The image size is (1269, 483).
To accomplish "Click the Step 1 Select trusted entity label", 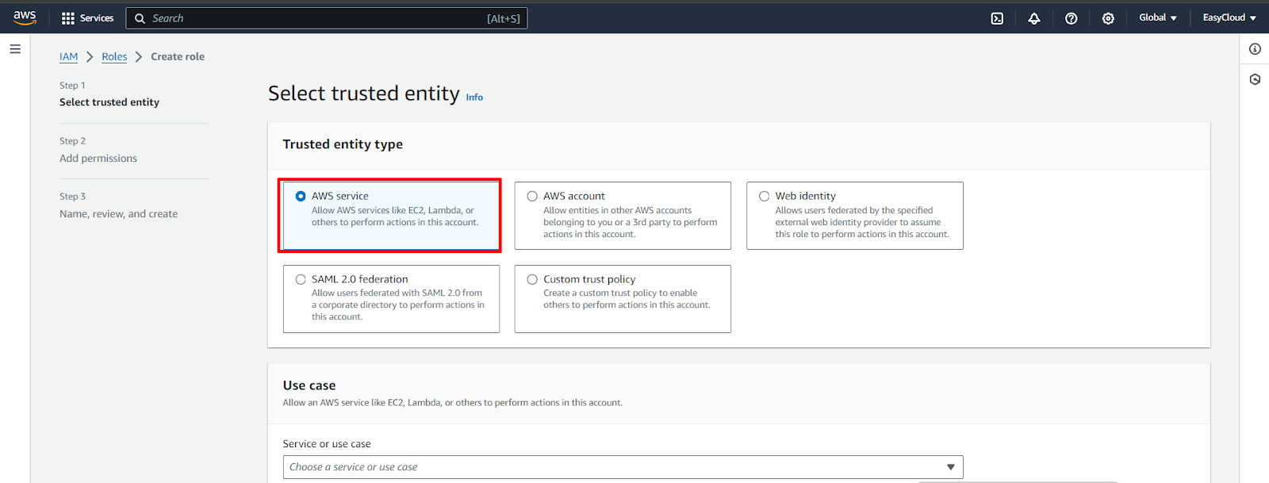I will [109, 102].
